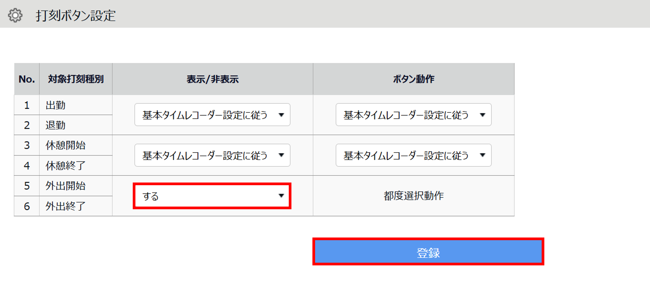
Task: Open ボタン動作 dropdown for 休憩開始/休憩終了
Action: [x=413, y=155]
